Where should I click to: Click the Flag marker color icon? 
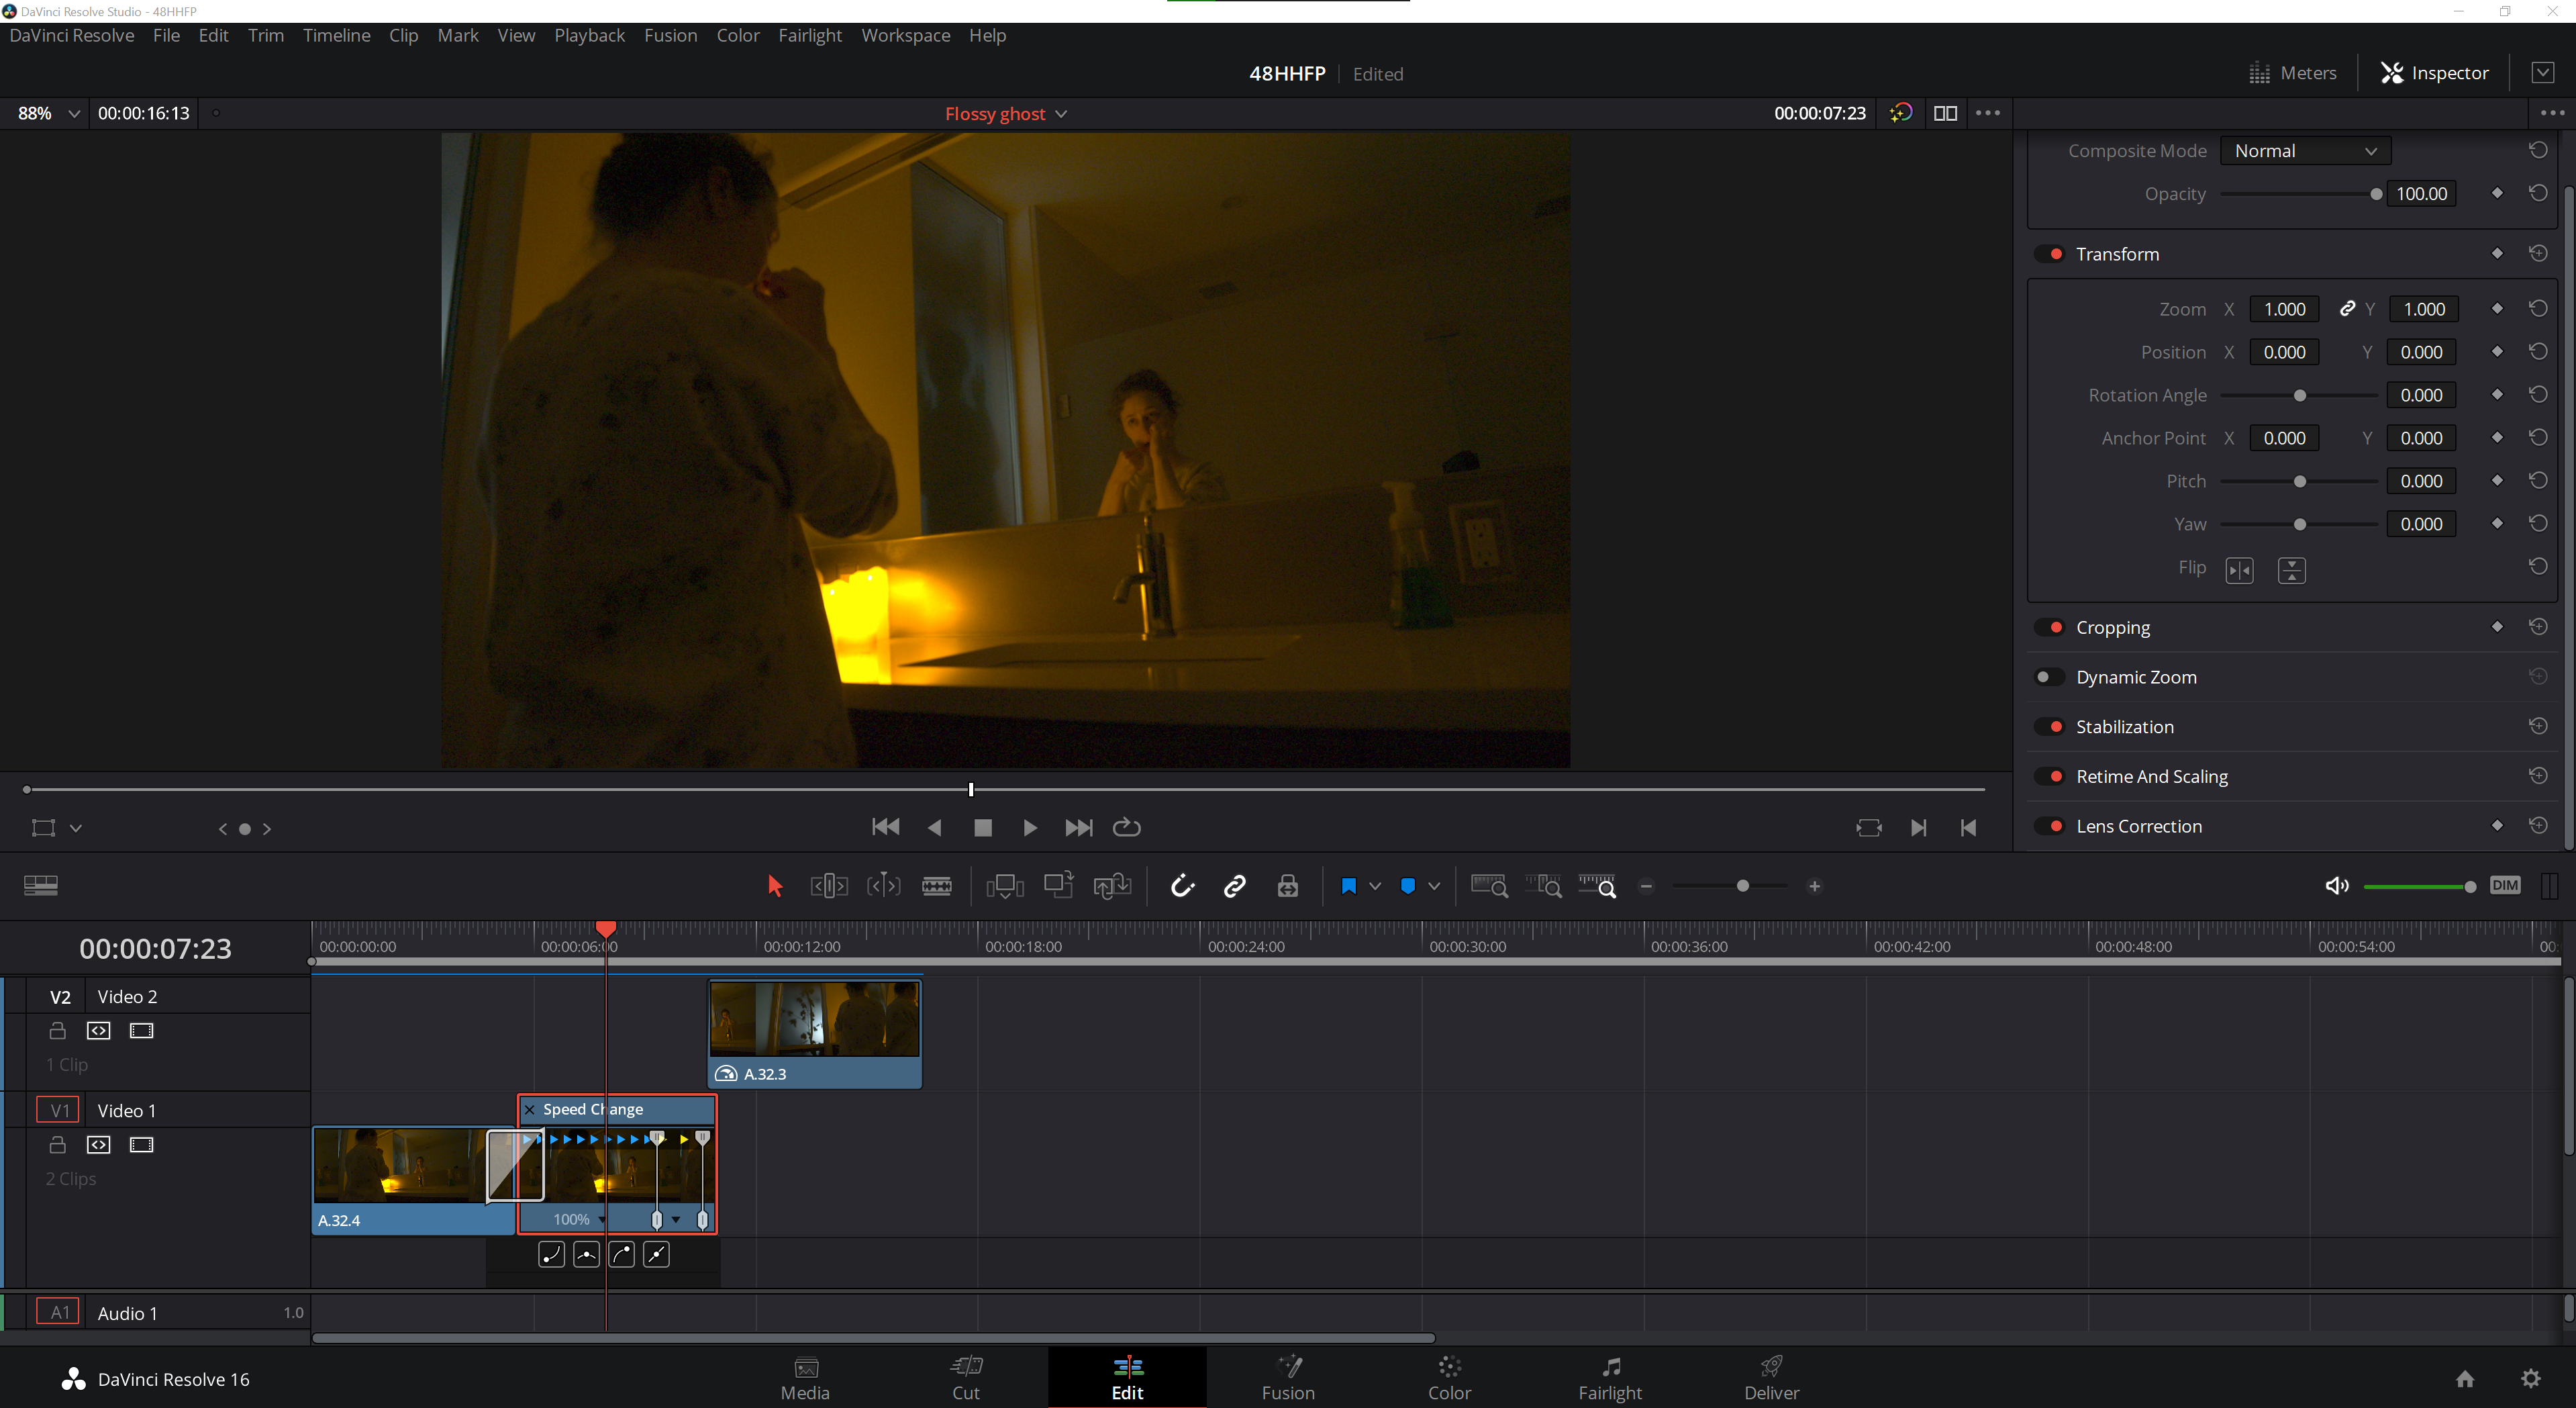(x=1350, y=886)
